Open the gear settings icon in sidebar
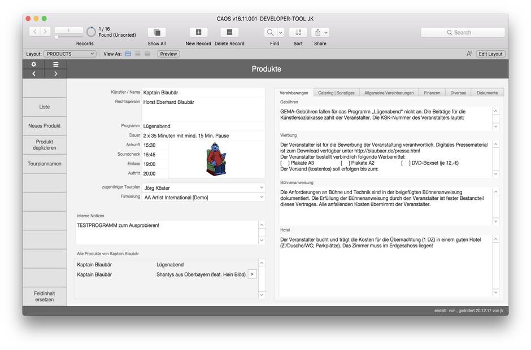This screenshot has height=350, width=531. [33, 64]
